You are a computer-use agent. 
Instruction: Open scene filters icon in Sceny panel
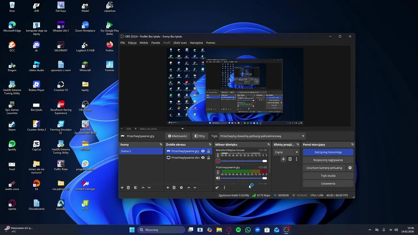coord(136,188)
